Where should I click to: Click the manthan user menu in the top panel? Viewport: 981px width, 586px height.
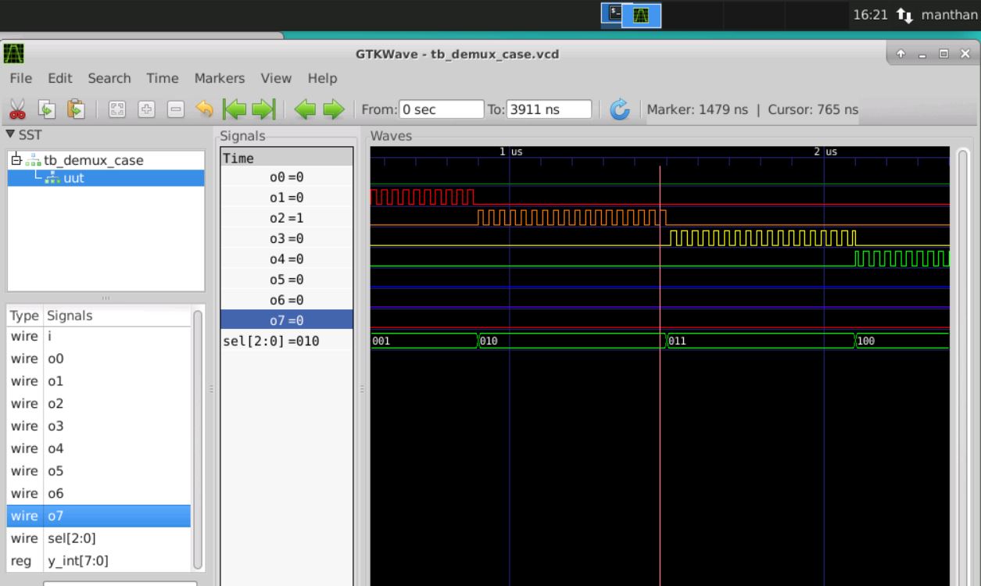pyautogui.click(x=949, y=15)
